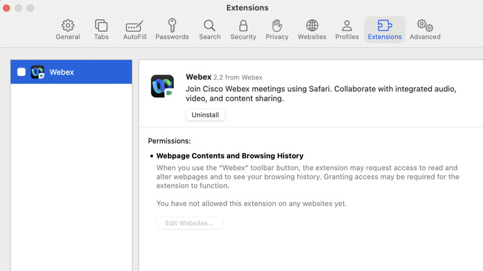
Task: Close the Extensions window with the red button
Action: click(6, 8)
